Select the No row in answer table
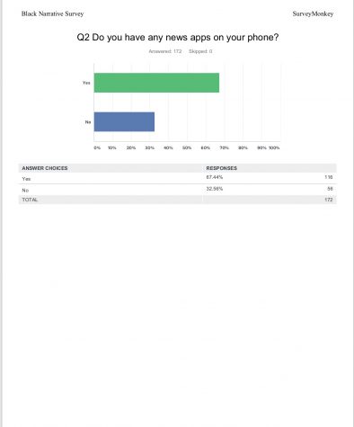 click(178, 190)
